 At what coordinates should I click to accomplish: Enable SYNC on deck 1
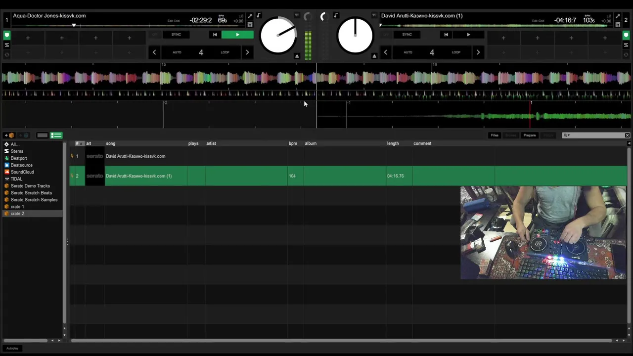pos(176,35)
